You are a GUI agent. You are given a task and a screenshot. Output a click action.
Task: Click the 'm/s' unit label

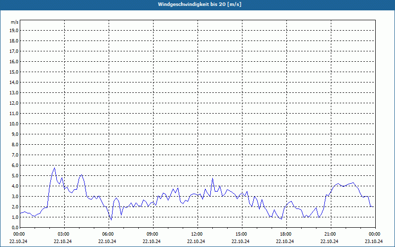pos(15,22)
